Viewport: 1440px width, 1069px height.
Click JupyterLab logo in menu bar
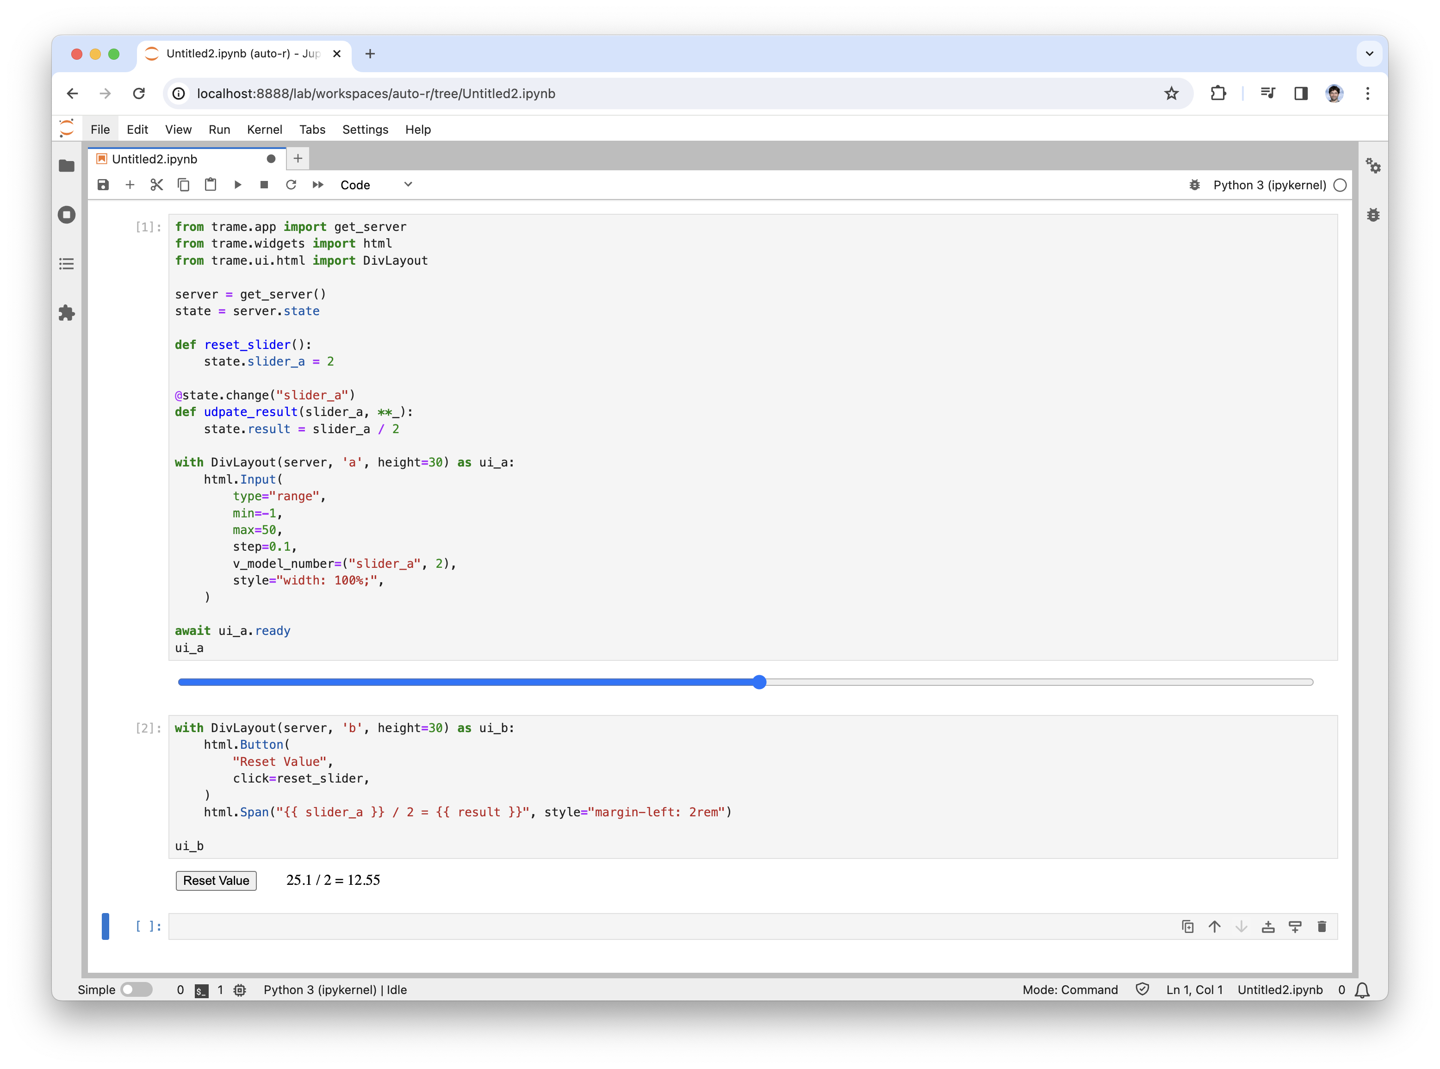point(67,128)
